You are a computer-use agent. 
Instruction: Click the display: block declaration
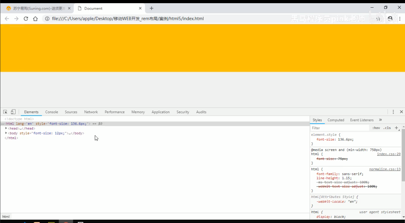(x=331, y=217)
